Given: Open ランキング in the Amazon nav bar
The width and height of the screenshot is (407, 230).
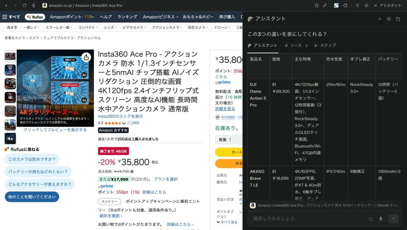Looking at the screenshot, I should 127,17.
